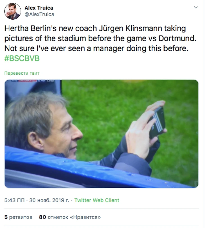The width and height of the screenshot is (205, 228).
Task: Click the Sky Sport live watermark in photo
Action: tap(32, 81)
